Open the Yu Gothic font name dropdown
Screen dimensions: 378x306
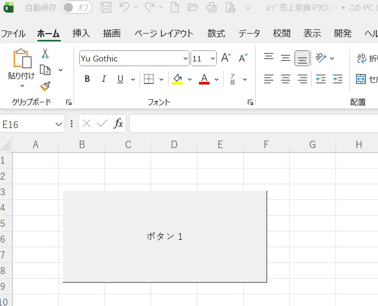coord(185,59)
